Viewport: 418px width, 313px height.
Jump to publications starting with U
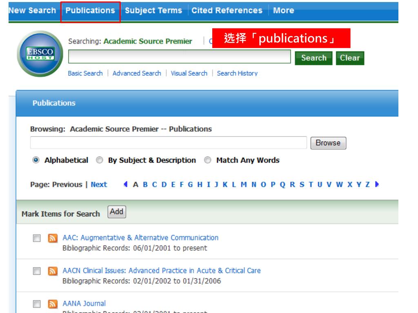pyautogui.click(x=320, y=185)
